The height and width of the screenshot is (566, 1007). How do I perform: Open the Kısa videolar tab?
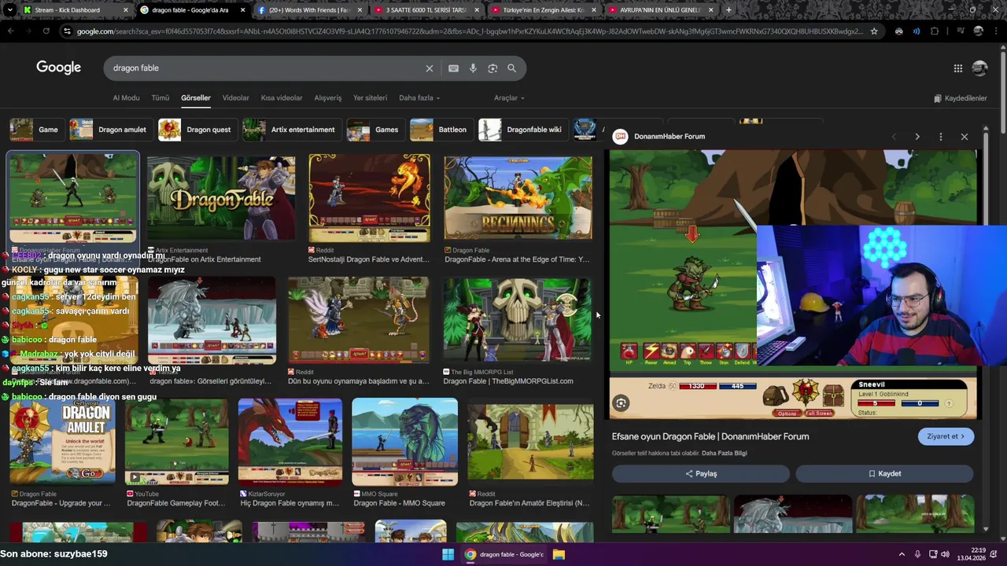[x=282, y=98]
